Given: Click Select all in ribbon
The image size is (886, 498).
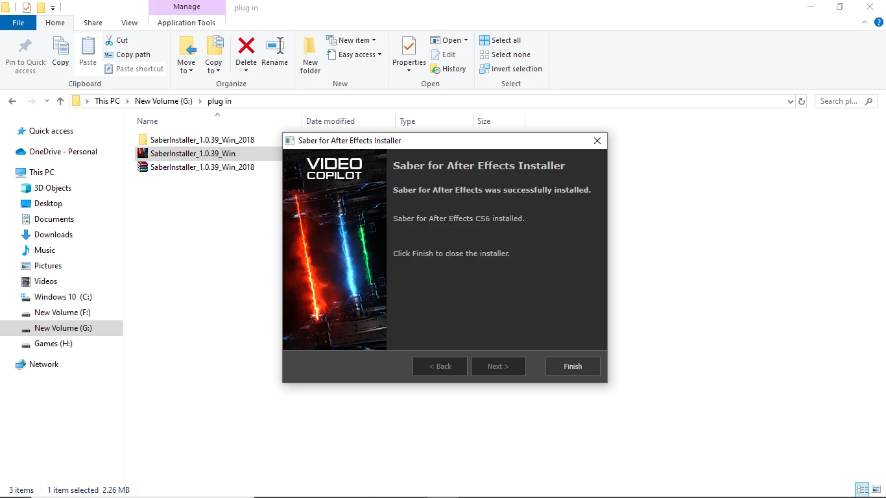Looking at the screenshot, I should (x=500, y=40).
